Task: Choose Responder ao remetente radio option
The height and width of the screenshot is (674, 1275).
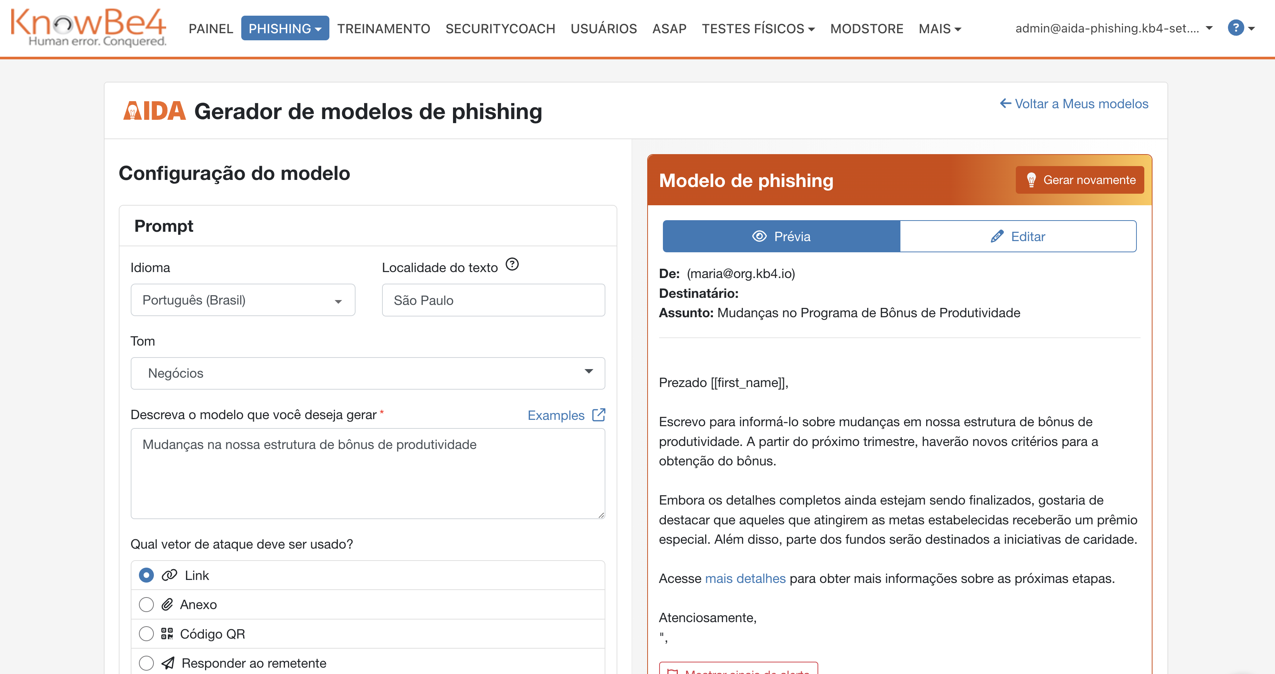Action: pos(146,663)
